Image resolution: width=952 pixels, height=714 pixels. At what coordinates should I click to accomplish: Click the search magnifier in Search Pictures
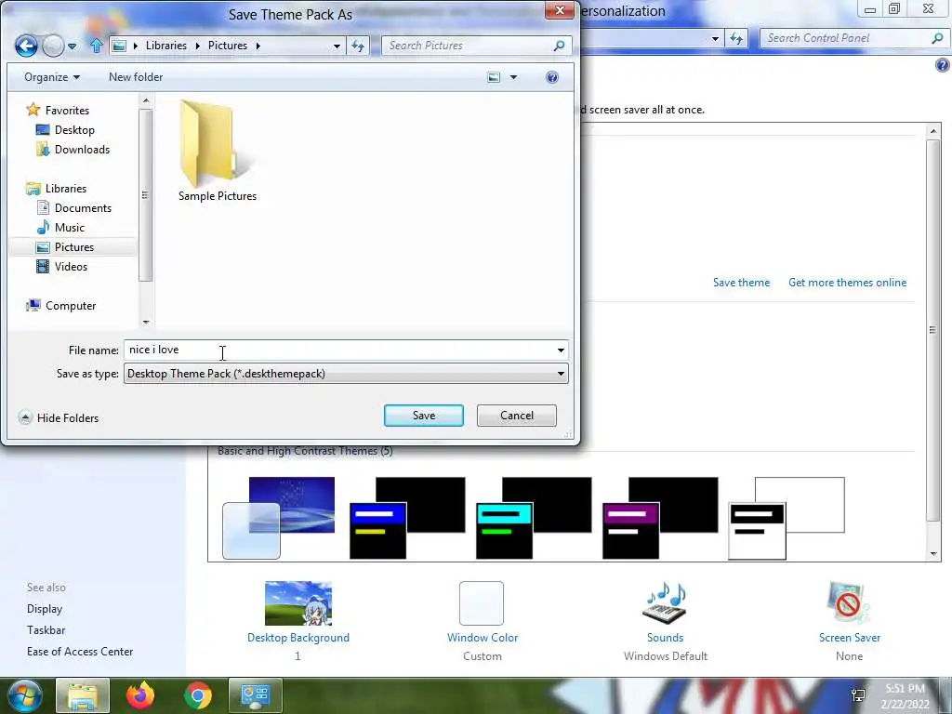click(x=559, y=46)
